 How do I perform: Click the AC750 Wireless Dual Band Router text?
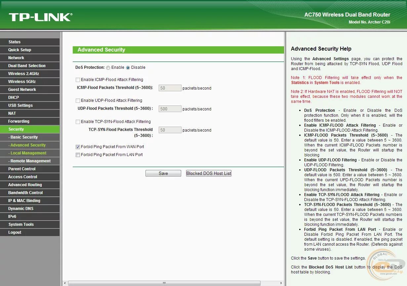[x=347, y=15]
